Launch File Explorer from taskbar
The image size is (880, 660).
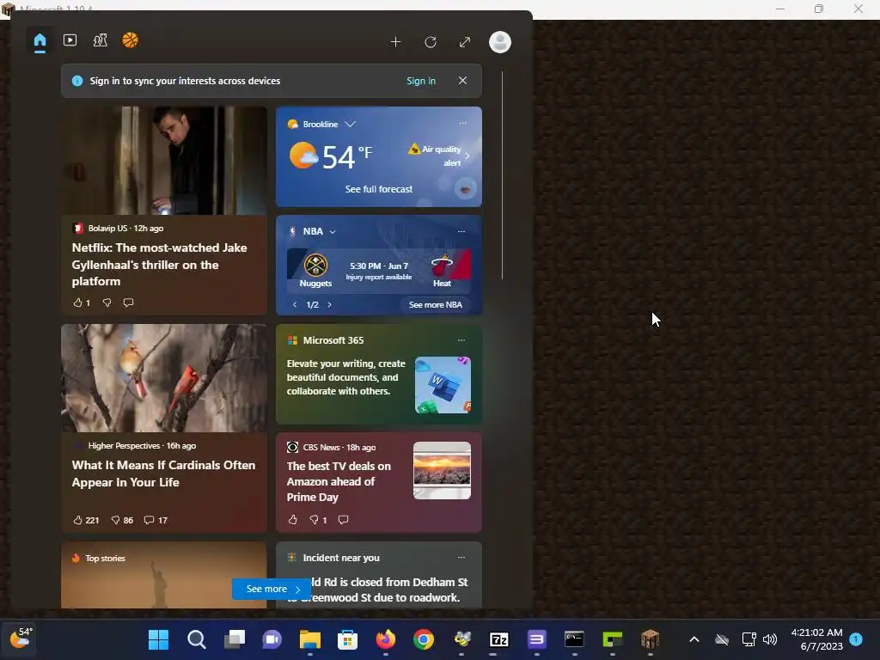tap(309, 639)
